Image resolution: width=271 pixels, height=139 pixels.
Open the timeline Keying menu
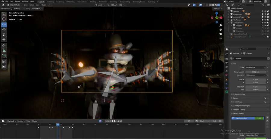click(21, 121)
